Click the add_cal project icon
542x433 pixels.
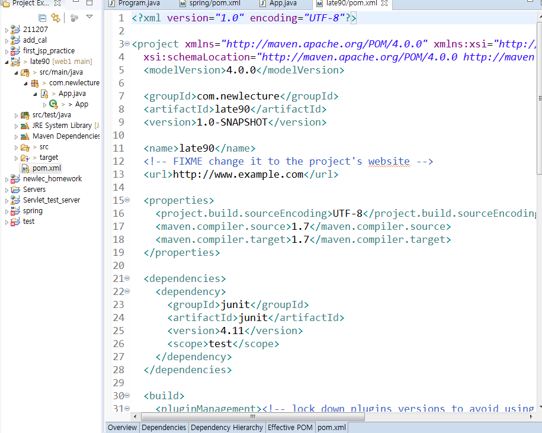15,40
